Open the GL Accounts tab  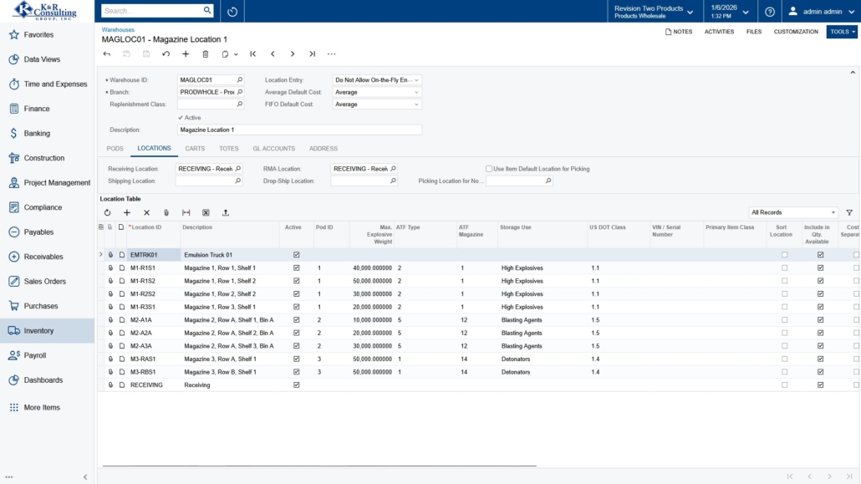273,149
